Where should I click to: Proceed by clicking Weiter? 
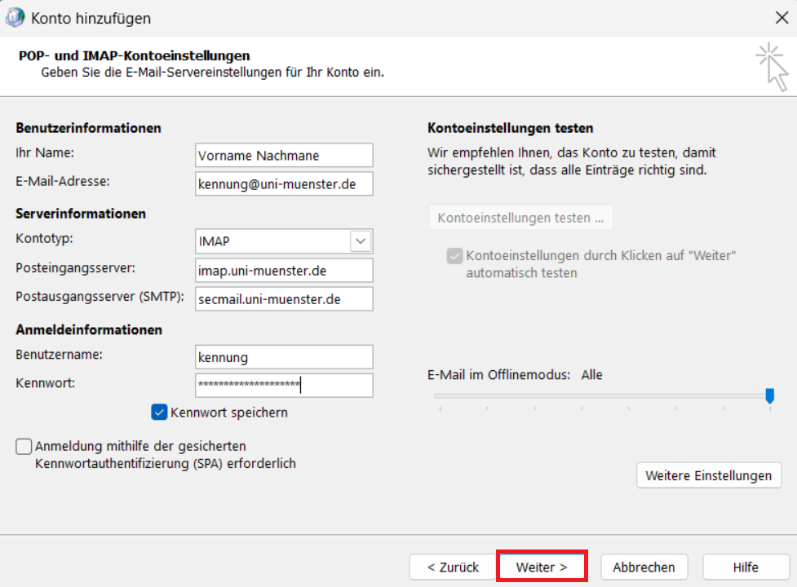coord(542,567)
